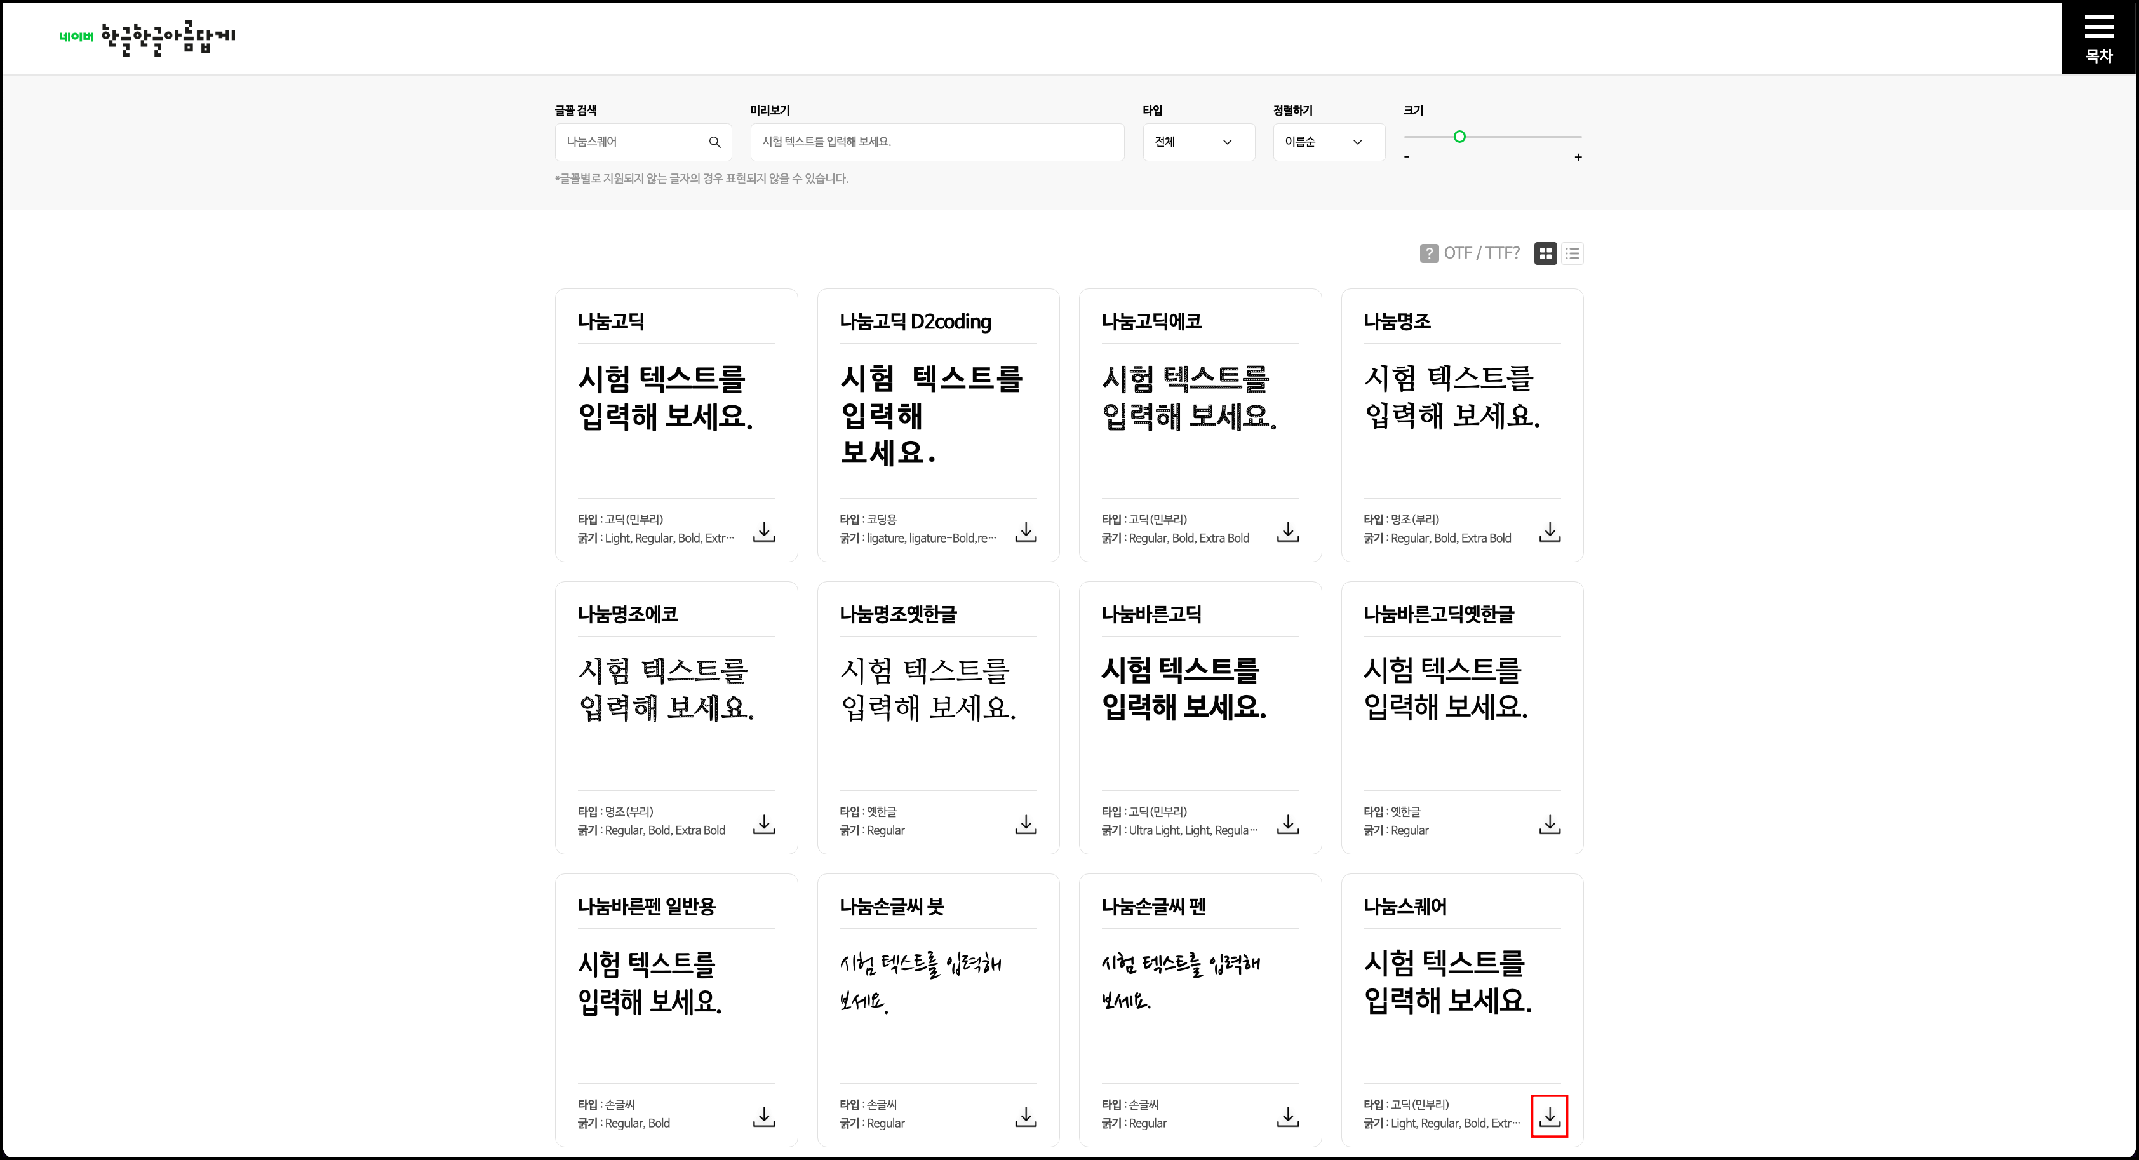Open the 나눔손글씨 붓 card title
Screen dimensions: 2139x1160
892,906
